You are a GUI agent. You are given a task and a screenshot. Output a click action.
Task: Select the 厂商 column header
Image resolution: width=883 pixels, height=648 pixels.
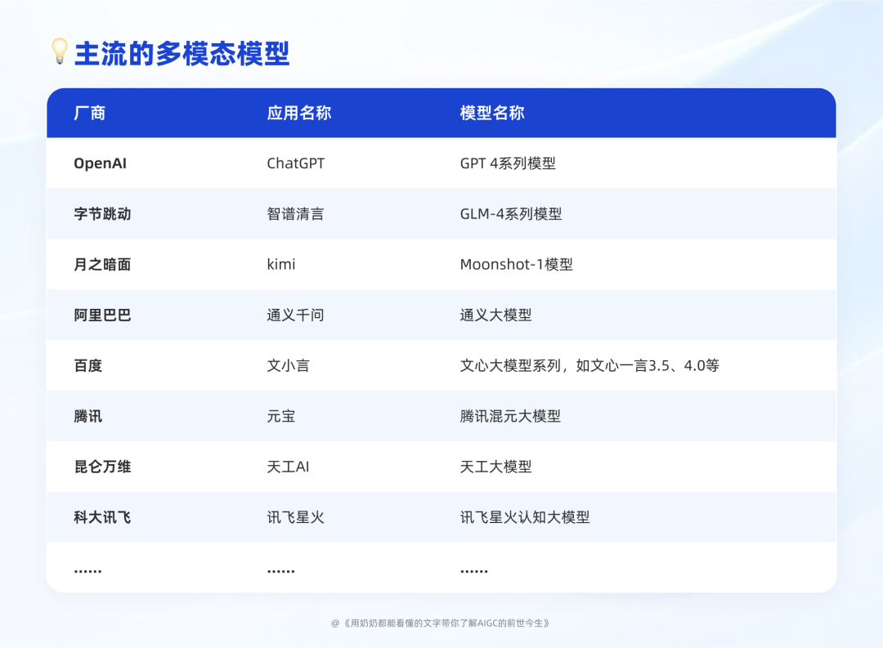click(x=90, y=113)
